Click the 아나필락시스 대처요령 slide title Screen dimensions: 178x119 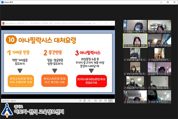tap(47, 40)
